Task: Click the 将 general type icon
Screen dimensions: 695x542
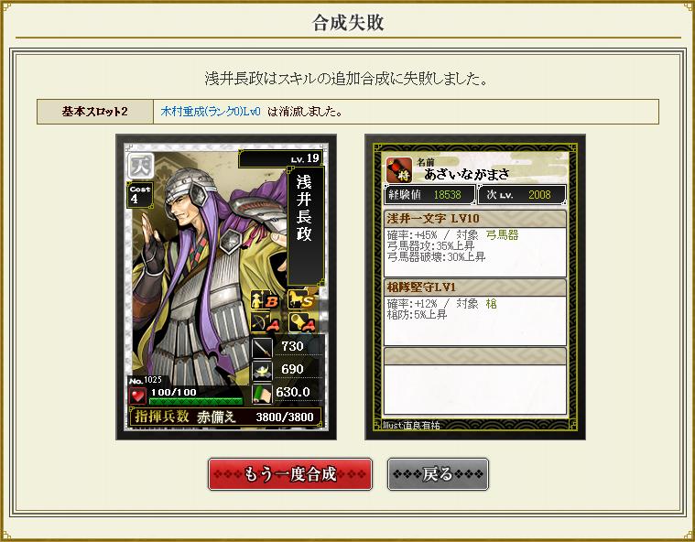Action: (x=399, y=169)
